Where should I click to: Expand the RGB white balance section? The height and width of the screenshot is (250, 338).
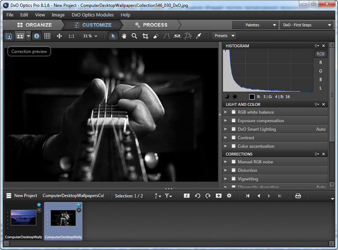coord(226,112)
